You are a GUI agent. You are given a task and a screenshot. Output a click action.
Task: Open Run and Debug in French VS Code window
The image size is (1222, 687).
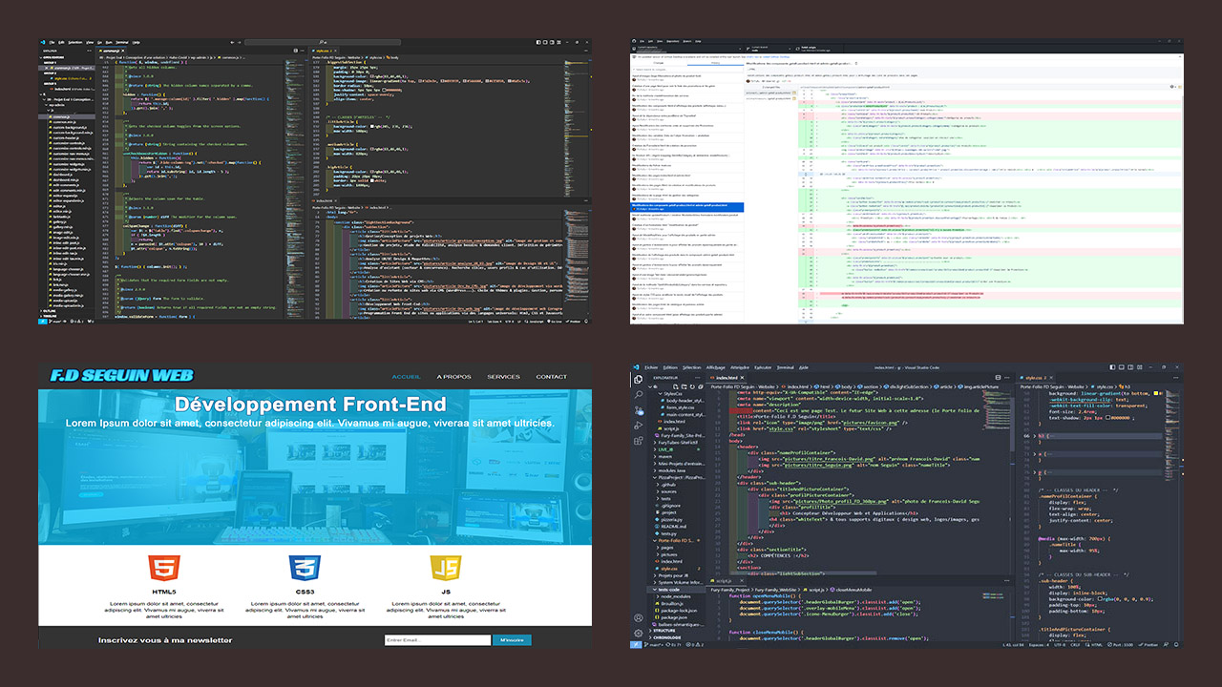pos(638,425)
